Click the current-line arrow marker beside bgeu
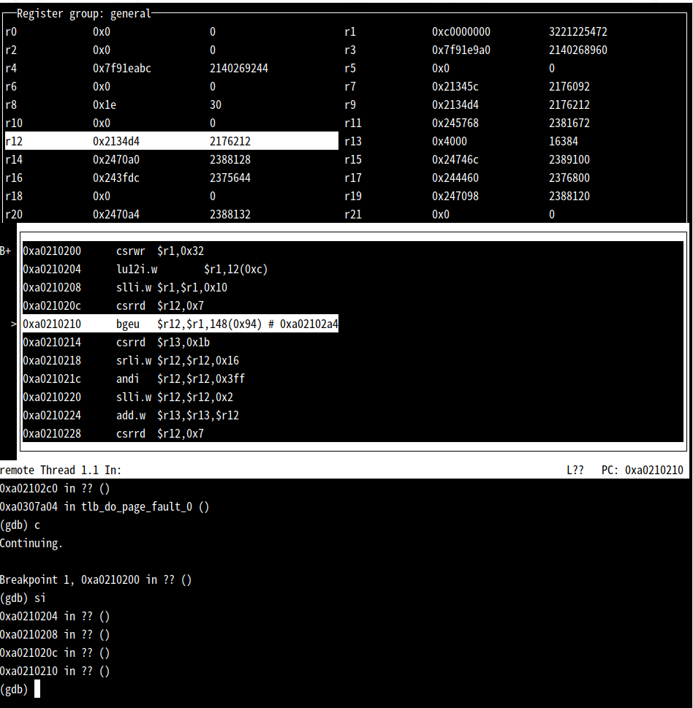This screenshot has width=693, height=708. (x=14, y=324)
